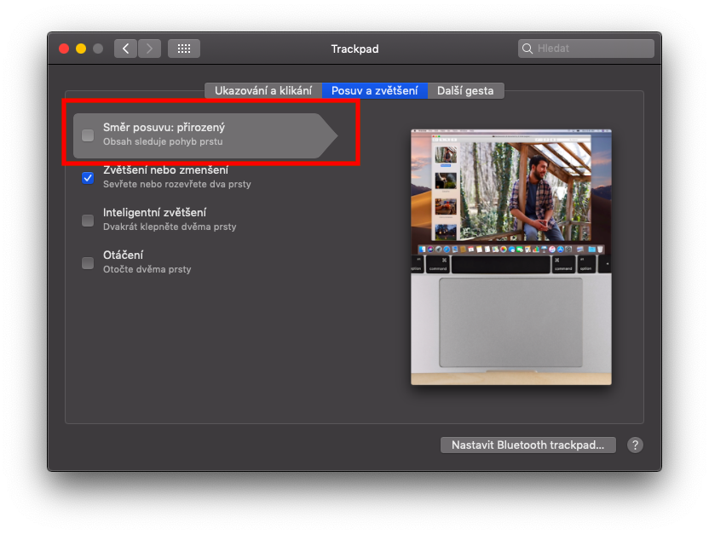Switch to Ukazování a klikání tab

pos(263,90)
